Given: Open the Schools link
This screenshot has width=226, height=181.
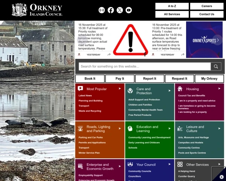Looking at the screenshot, I should pyautogui.click(x=133, y=148).
